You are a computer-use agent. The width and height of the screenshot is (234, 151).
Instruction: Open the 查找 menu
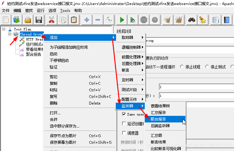[29, 11]
